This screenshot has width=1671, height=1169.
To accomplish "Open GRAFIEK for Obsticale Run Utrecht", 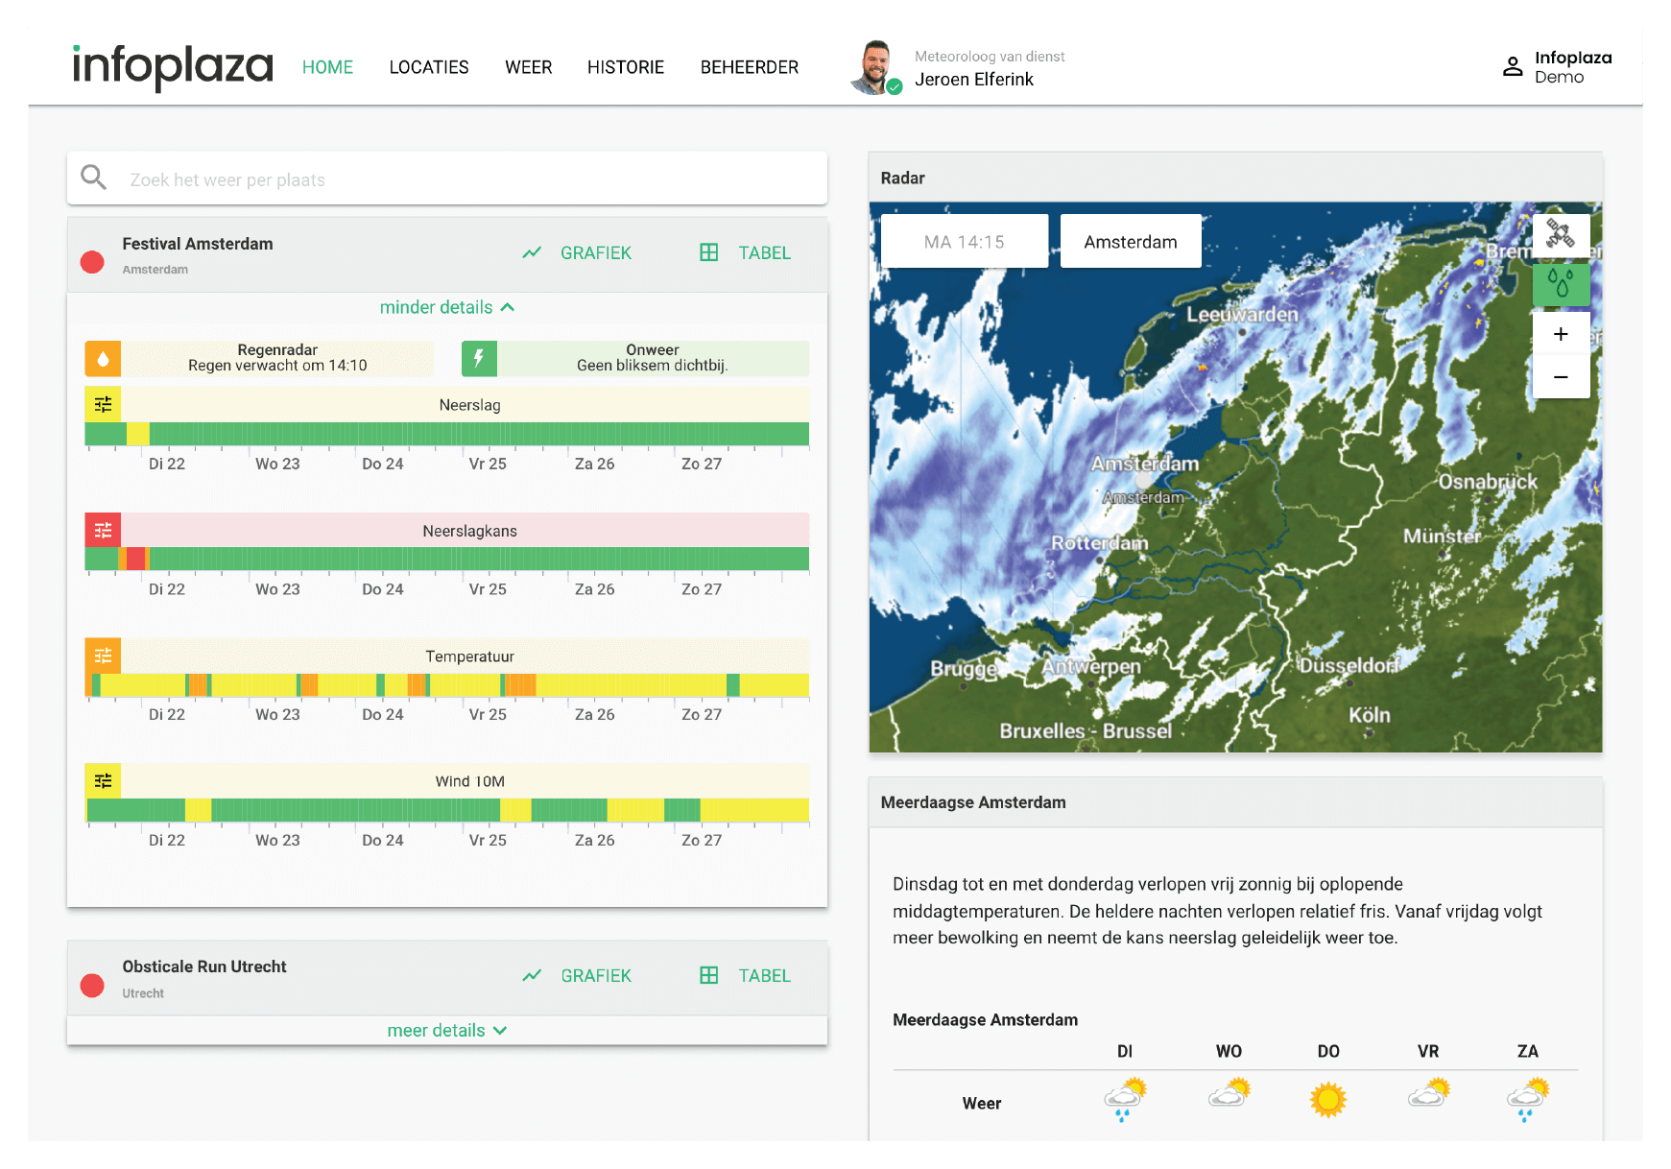I will pos(577,975).
